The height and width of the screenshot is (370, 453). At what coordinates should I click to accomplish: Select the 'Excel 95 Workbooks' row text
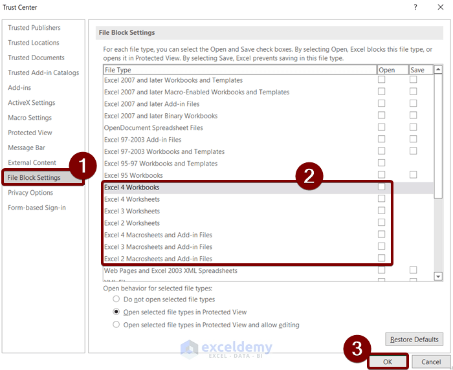[133, 175]
